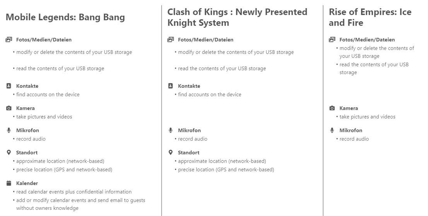Click the camera icon under Rise of Empires
The image size is (428, 216).
[x=332, y=108]
